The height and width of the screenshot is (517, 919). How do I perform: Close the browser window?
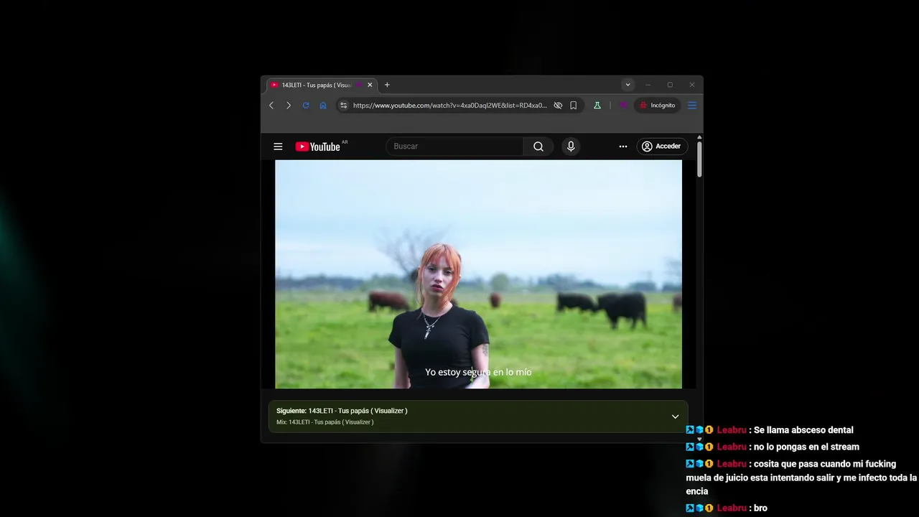tap(692, 85)
